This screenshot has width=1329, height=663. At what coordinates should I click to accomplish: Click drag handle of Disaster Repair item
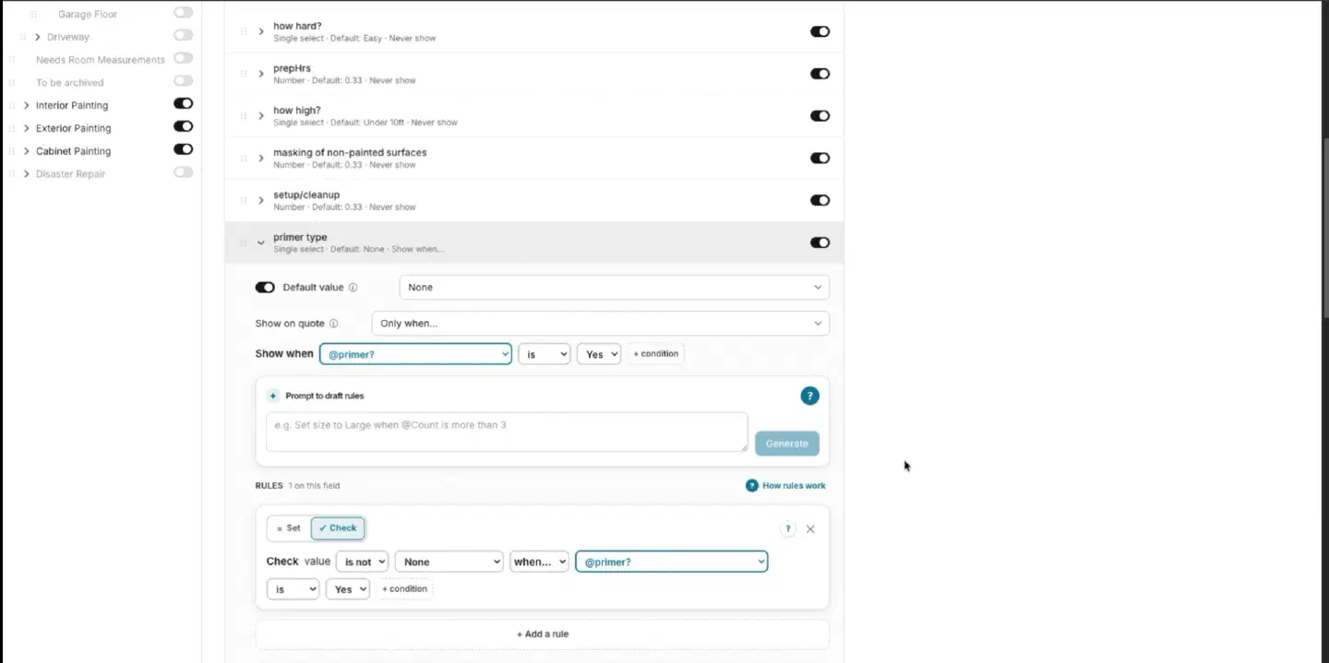[x=12, y=173]
